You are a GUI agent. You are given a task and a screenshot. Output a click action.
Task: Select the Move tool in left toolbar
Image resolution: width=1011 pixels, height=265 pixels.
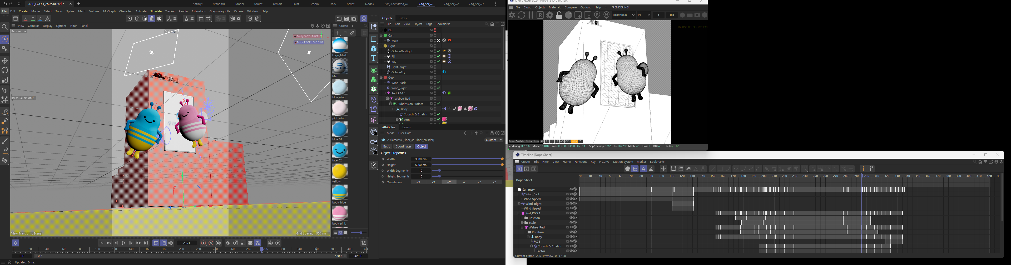(5, 61)
